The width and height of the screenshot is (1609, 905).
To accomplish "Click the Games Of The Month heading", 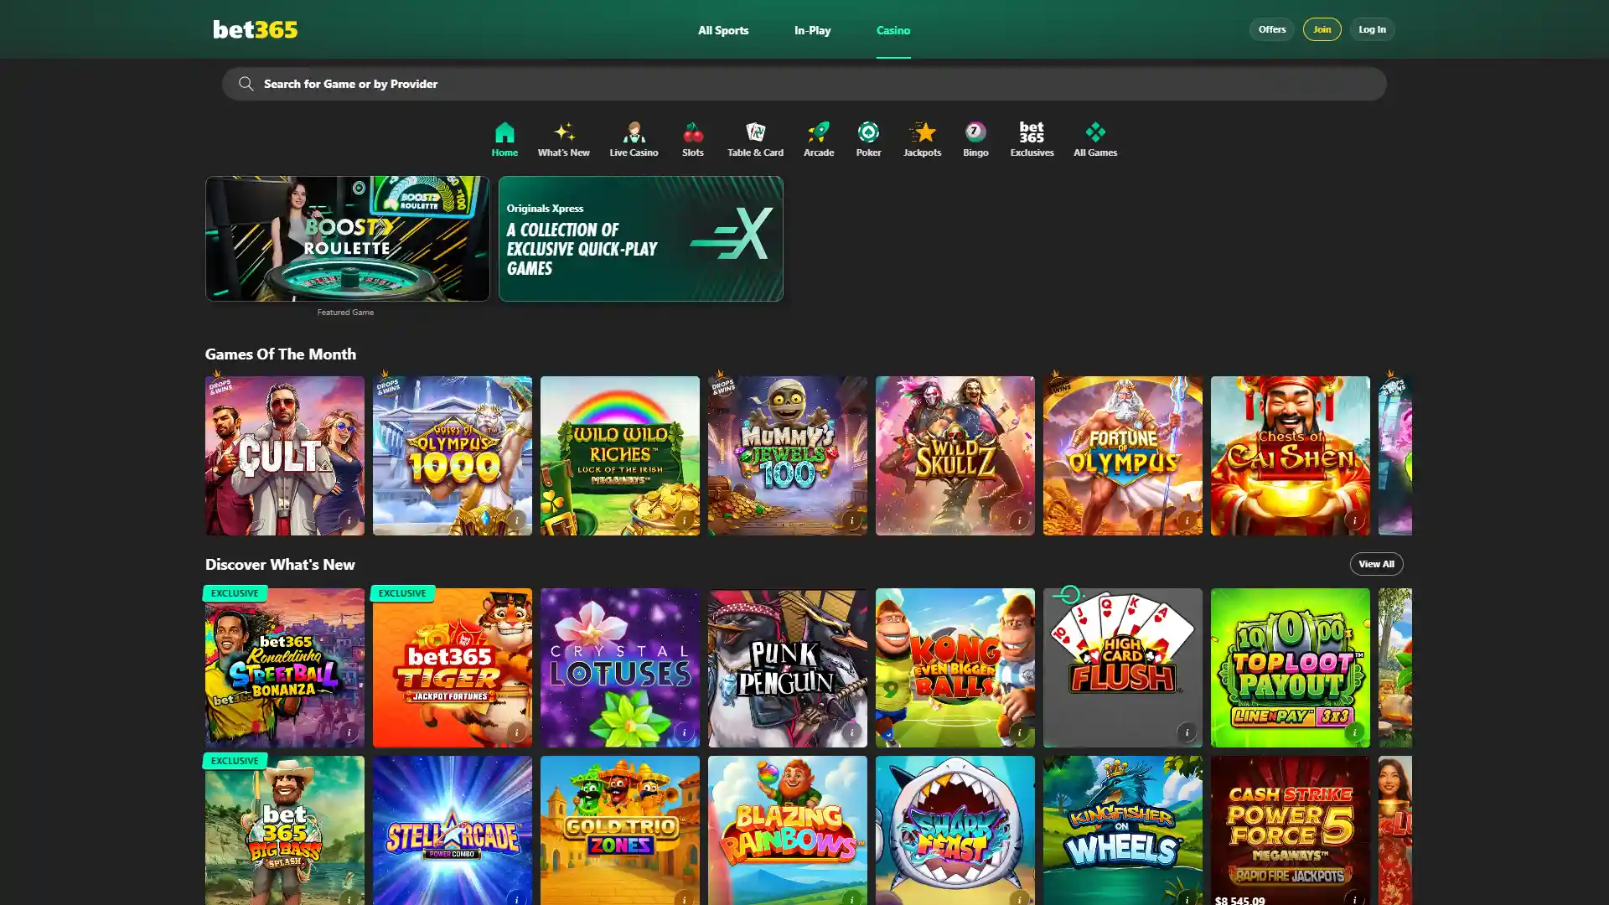I will pos(281,354).
